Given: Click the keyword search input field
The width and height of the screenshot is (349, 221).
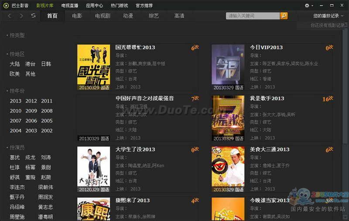Looking at the screenshot, I should click(x=253, y=16).
